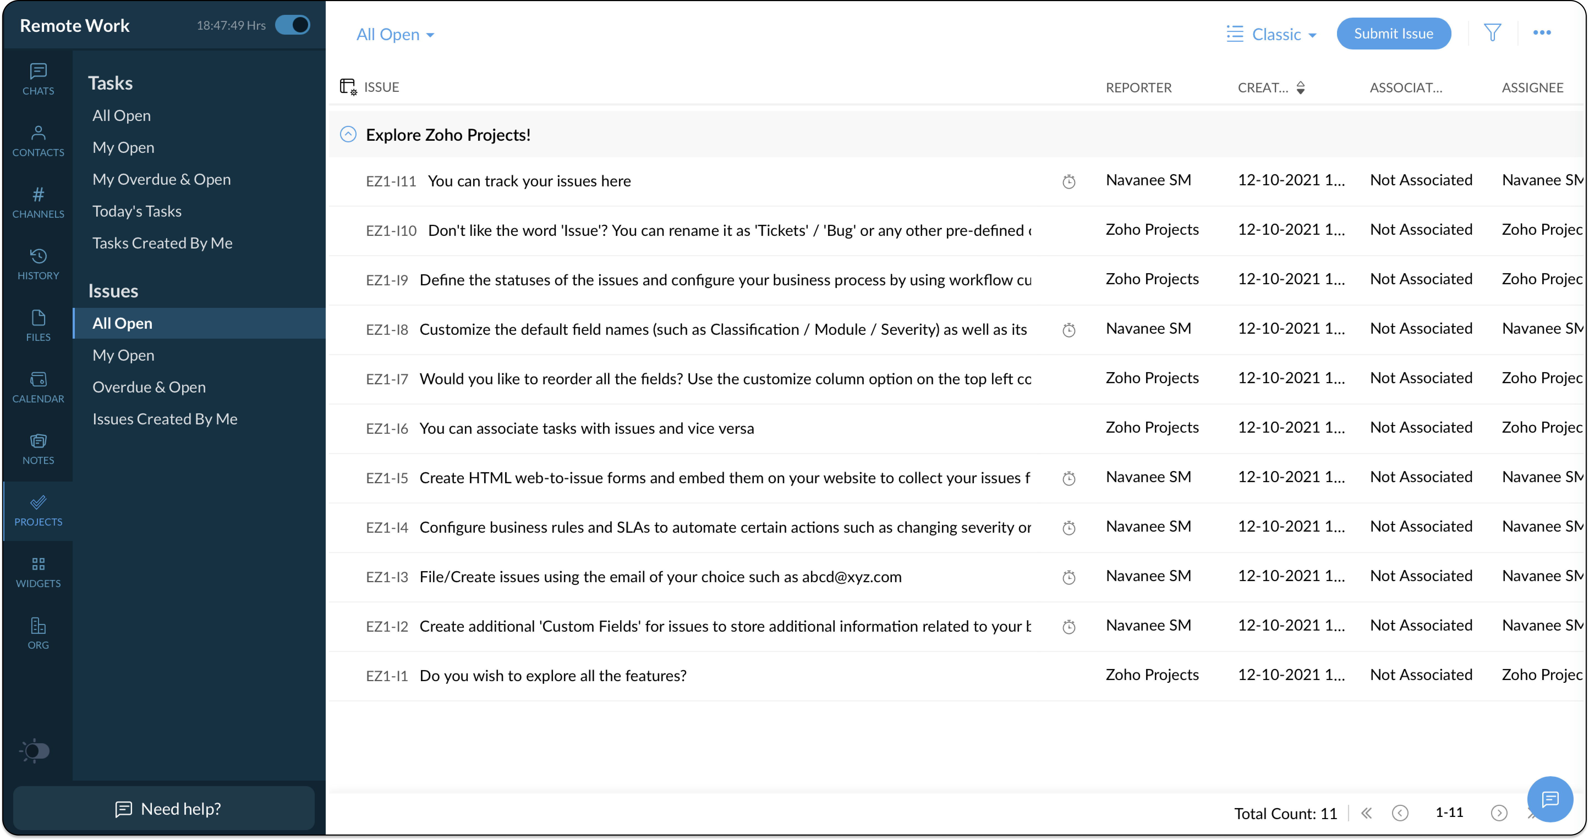Click the '1-11' page range text
This screenshot has height=840, width=1589.
[x=1450, y=812]
